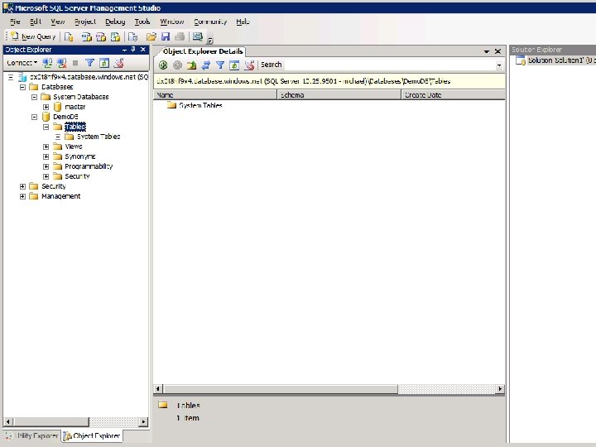Screen dimensions: 596x447
Task: Expand the Synonyms folder node
Action: coord(46,156)
